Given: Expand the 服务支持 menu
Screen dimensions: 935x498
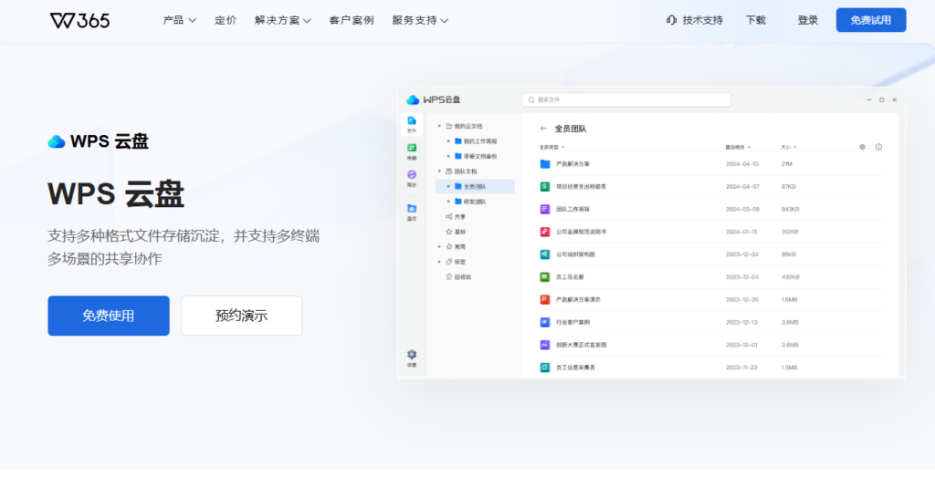Looking at the screenshot, I should pos(420,20).
